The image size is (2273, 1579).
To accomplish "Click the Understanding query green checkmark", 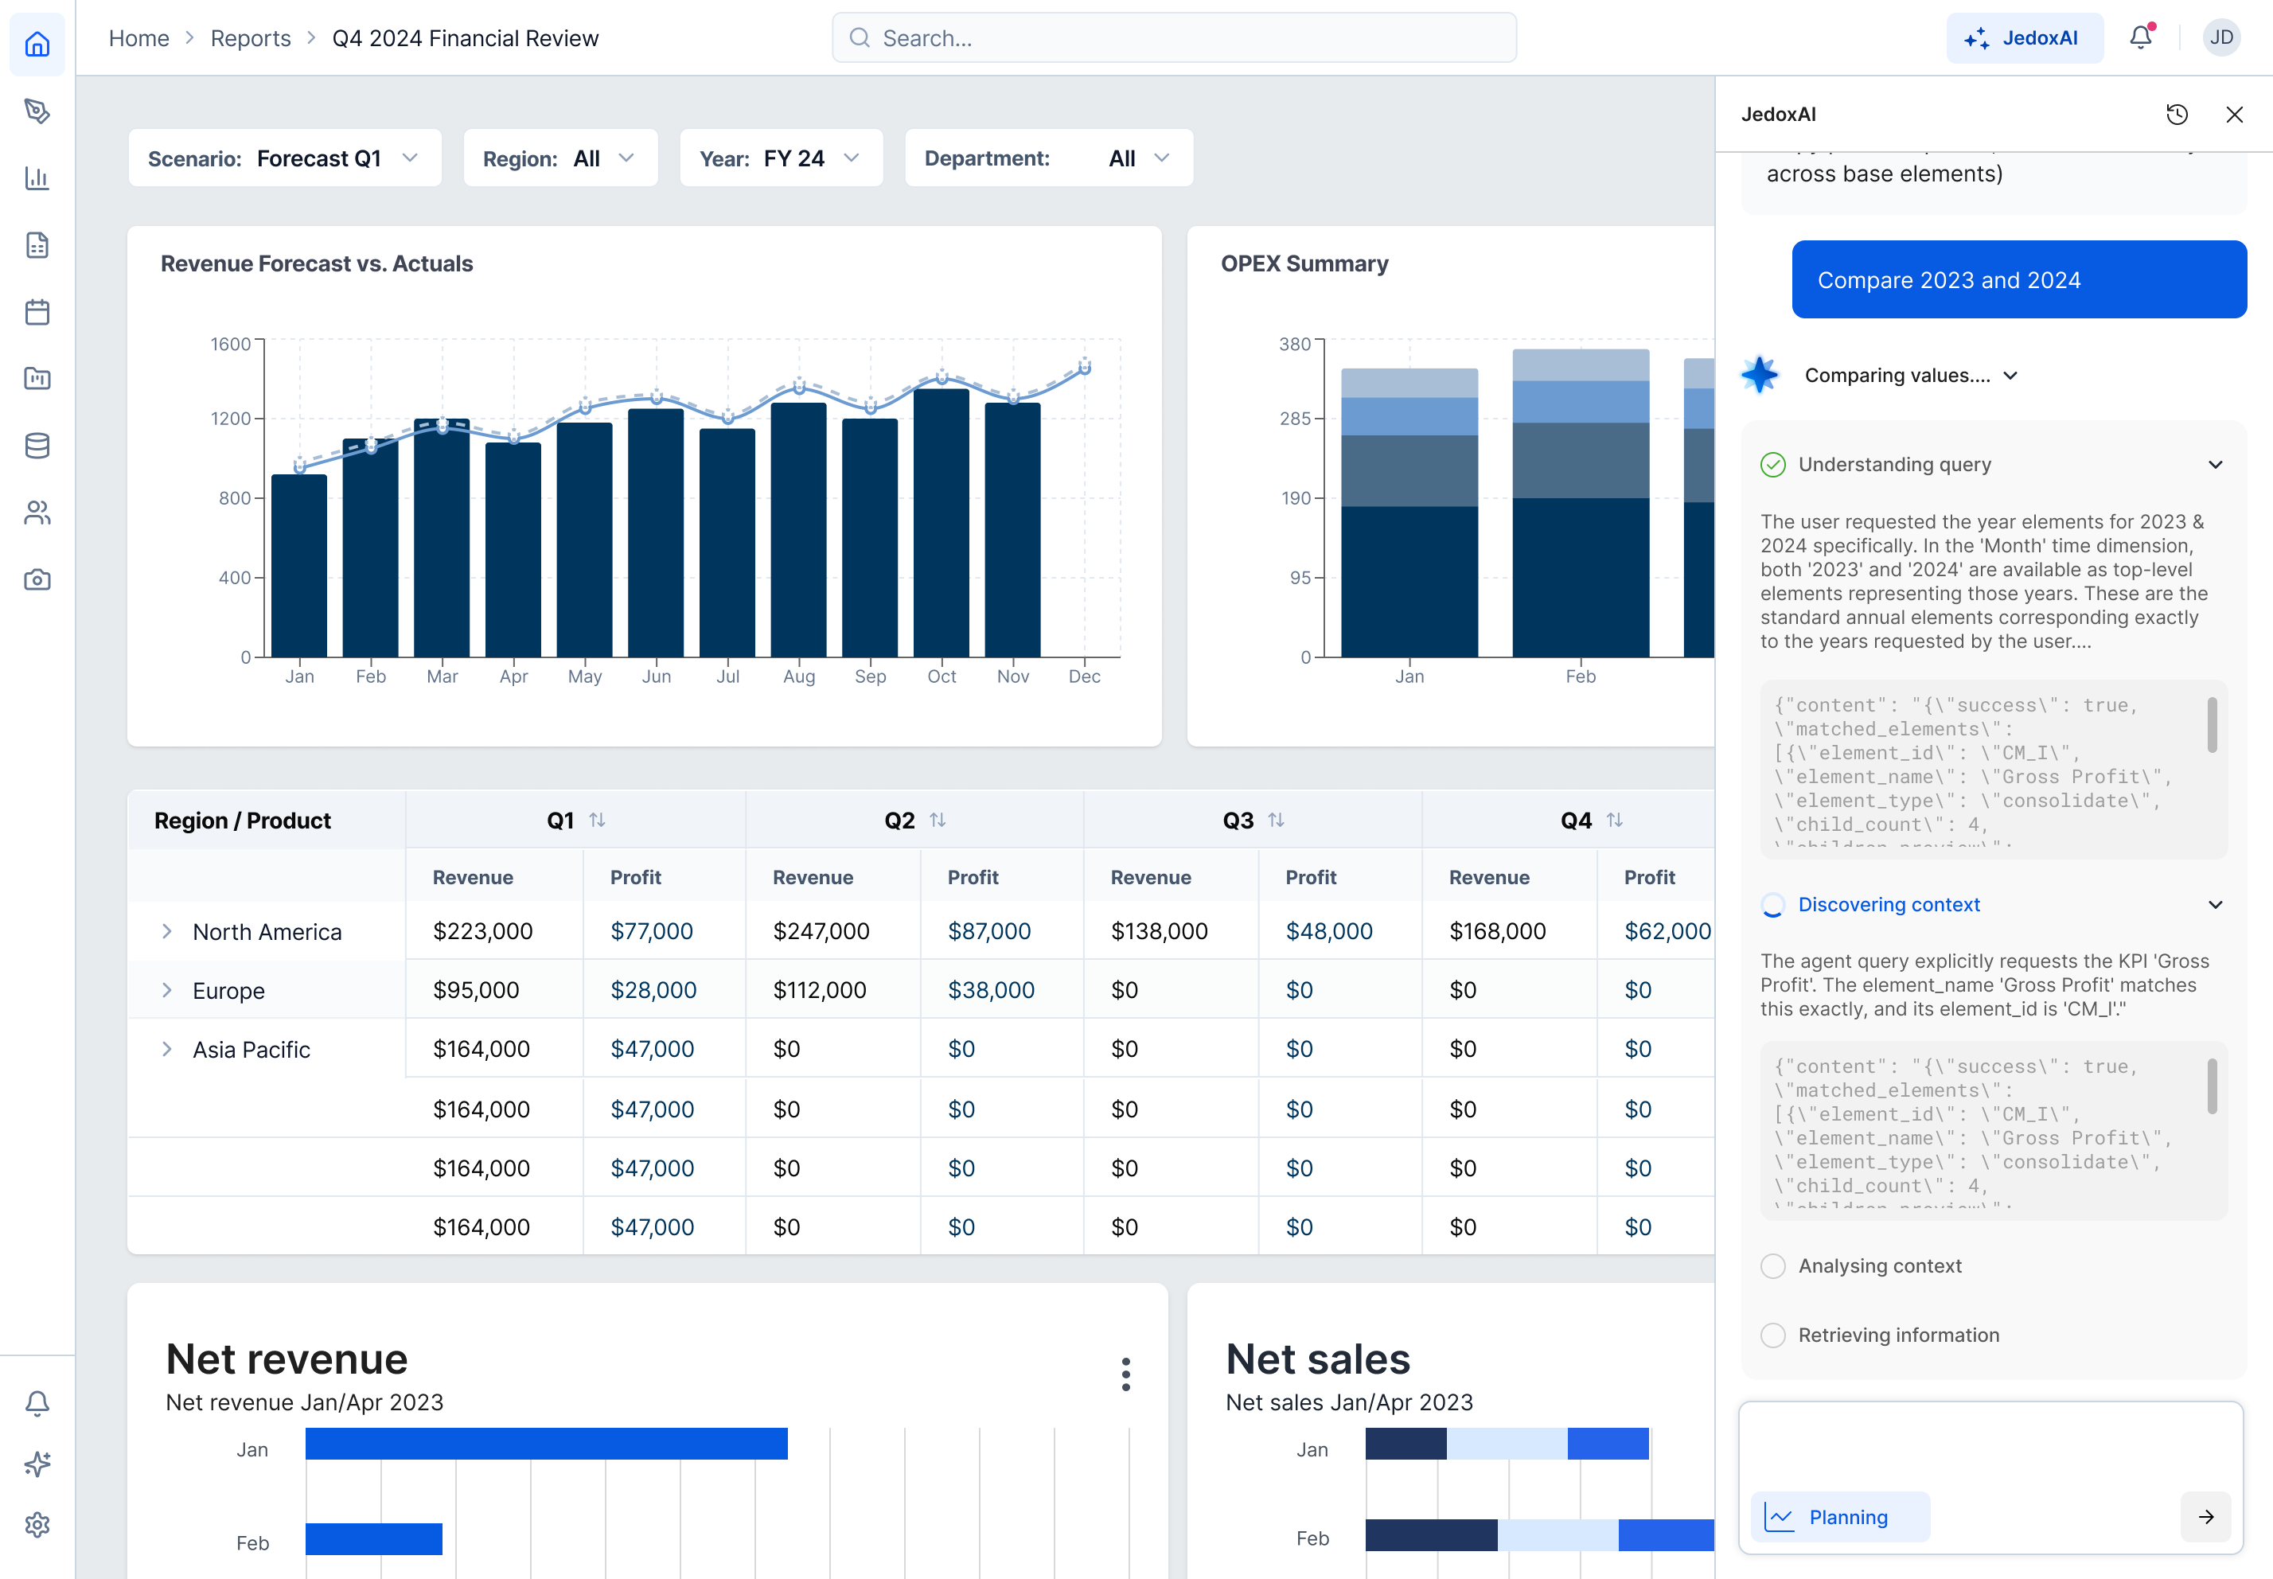I will [x=1772, y=464].
